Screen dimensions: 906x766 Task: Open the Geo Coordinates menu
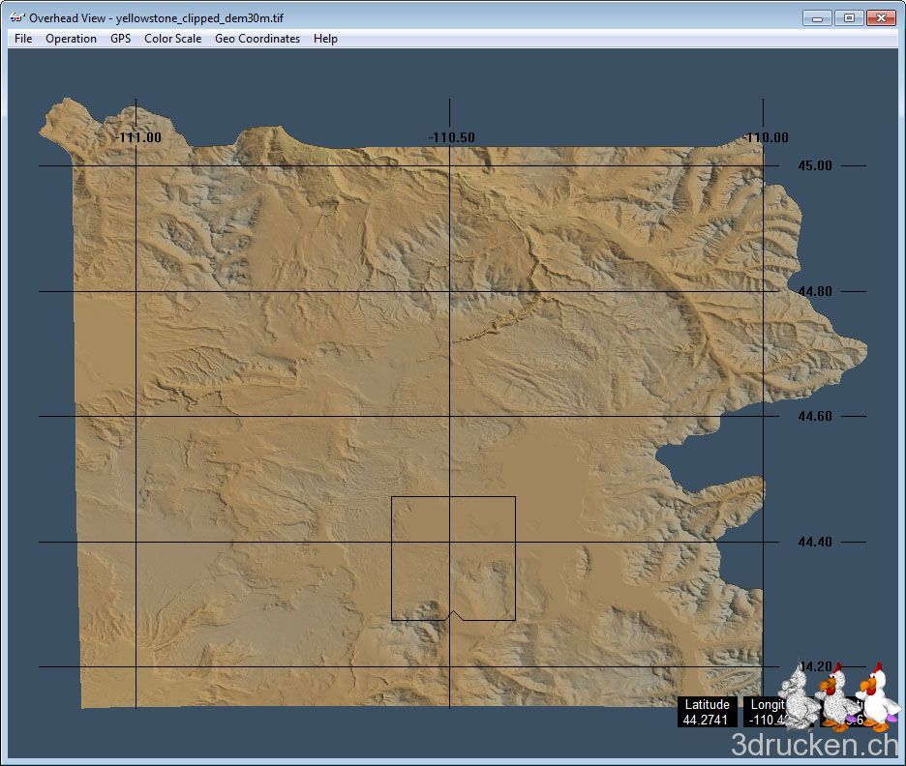click(257, 39)
